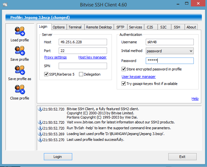Open the Host key manager link
The image size is (207, 167).
93,57
